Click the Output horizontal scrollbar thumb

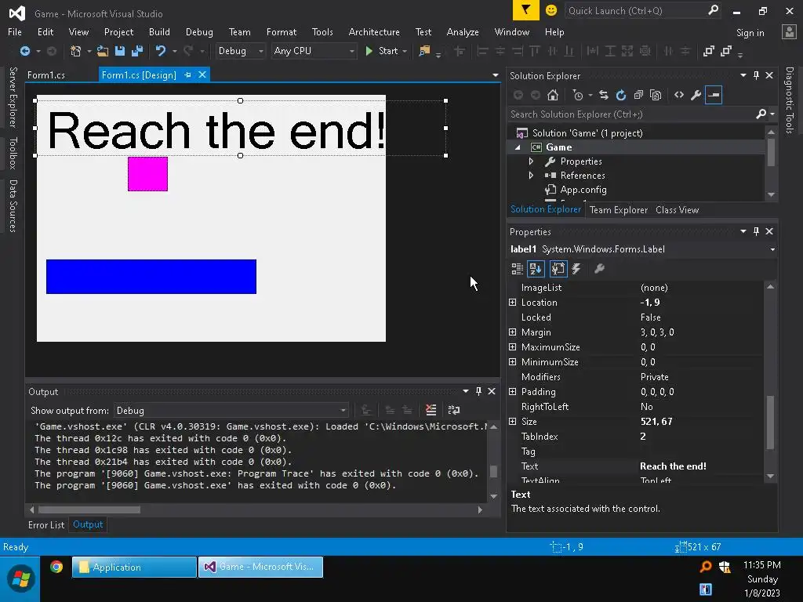click(x=89, y=510)
